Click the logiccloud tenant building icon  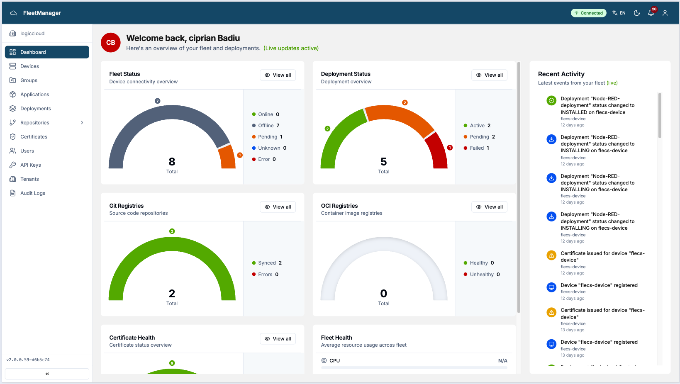point(12,34)
